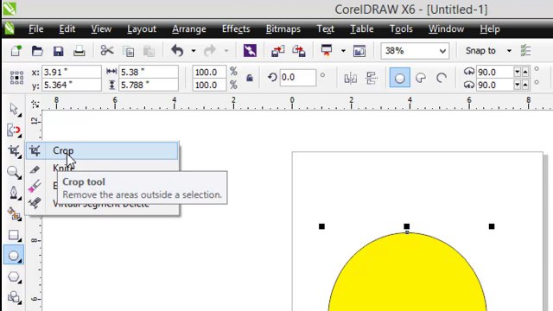Viewport: 553px width, 311px height.
Task: Open the Table menu
Action: tap(361, 29)
